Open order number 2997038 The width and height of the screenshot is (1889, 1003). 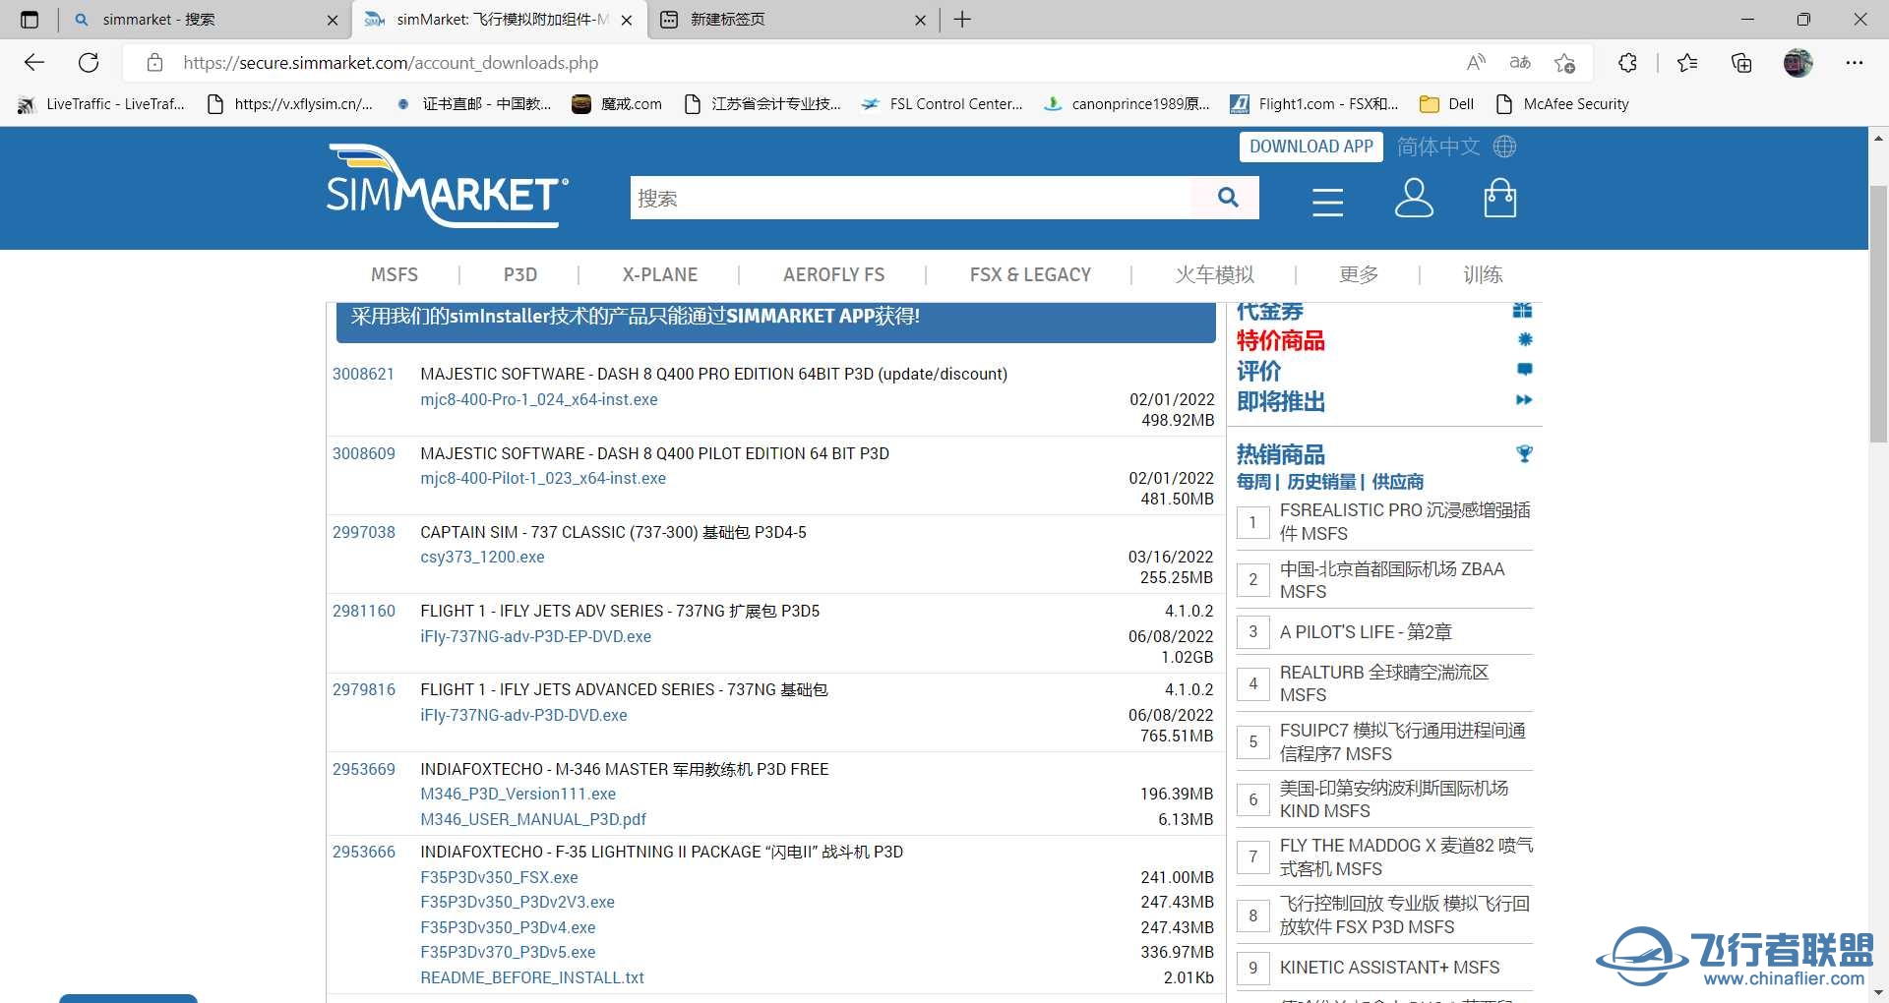click(x=363, y=532)
